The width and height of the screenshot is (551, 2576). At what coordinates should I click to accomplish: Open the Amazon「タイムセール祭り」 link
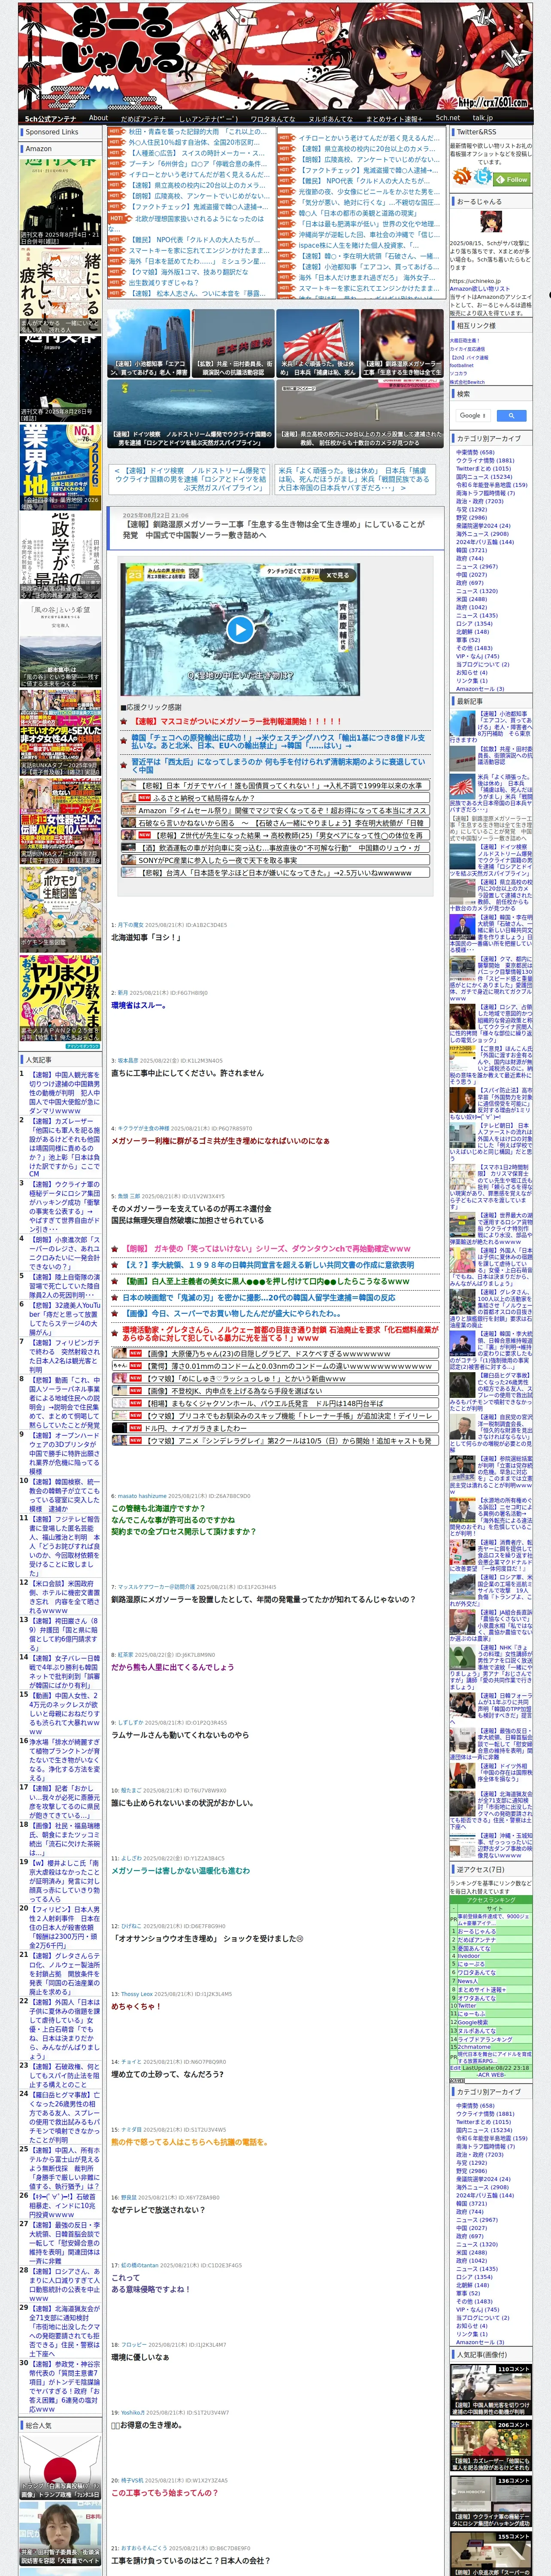point(282,811)
